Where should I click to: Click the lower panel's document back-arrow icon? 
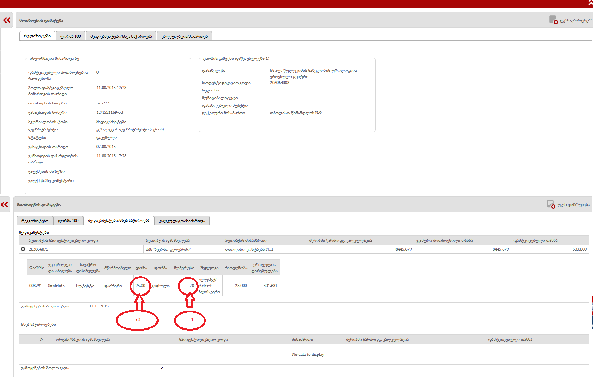pos(550,204)
